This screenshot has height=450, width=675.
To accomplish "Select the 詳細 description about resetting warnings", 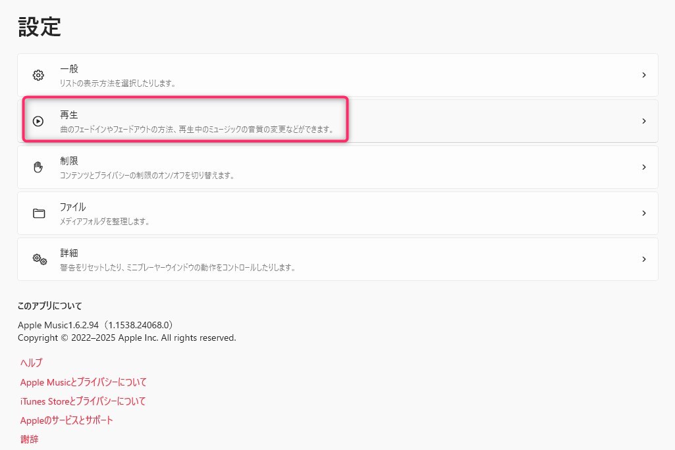I will tap(176, 268).
